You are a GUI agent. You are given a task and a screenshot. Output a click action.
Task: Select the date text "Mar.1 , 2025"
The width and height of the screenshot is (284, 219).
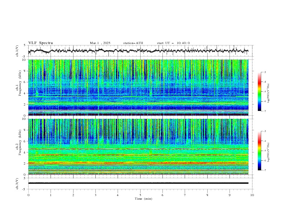(100, 43)
